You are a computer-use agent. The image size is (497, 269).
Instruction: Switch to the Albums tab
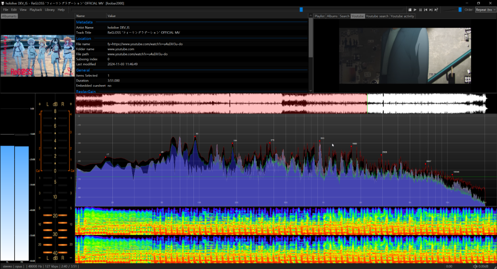332,16
